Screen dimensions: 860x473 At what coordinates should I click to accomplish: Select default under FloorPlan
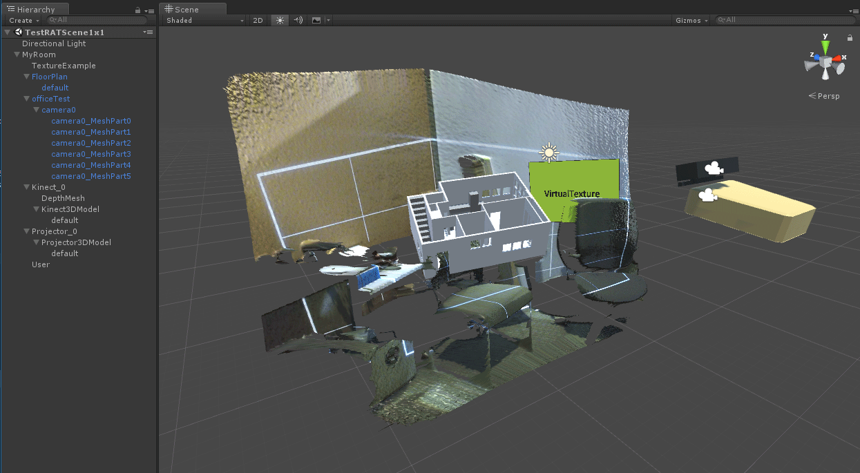55,88
